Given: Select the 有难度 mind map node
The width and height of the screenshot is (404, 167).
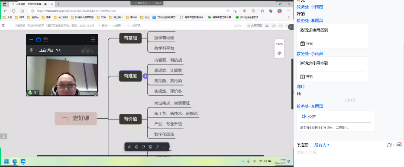Looking at the screenshot, I should 130,76.
